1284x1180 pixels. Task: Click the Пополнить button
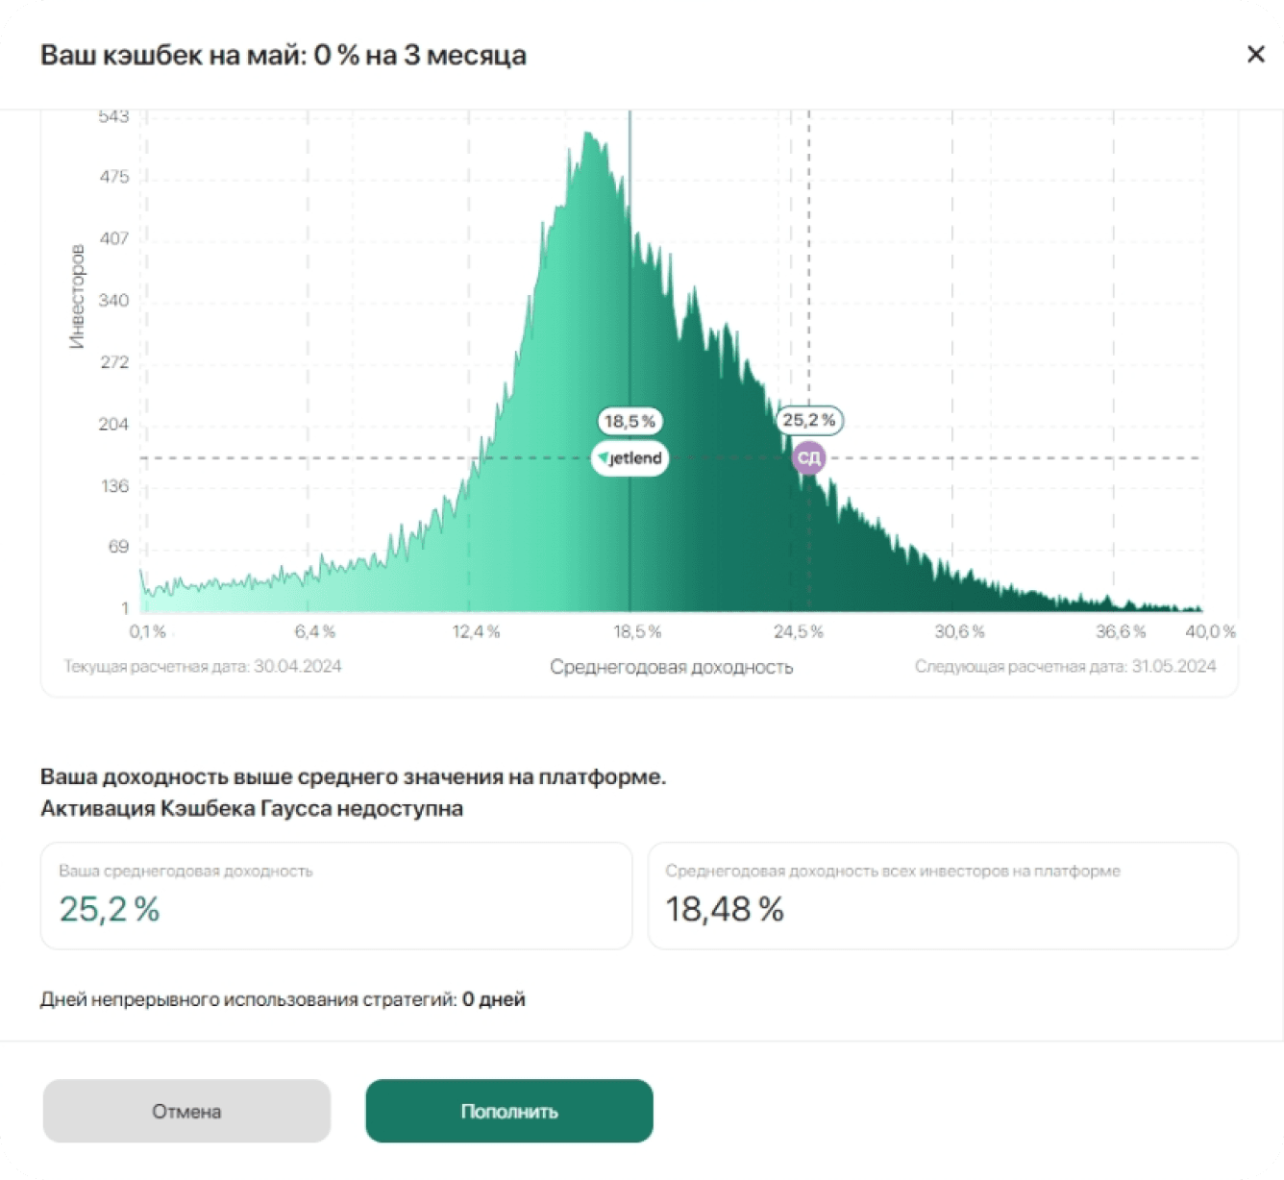click(509, 1111)
